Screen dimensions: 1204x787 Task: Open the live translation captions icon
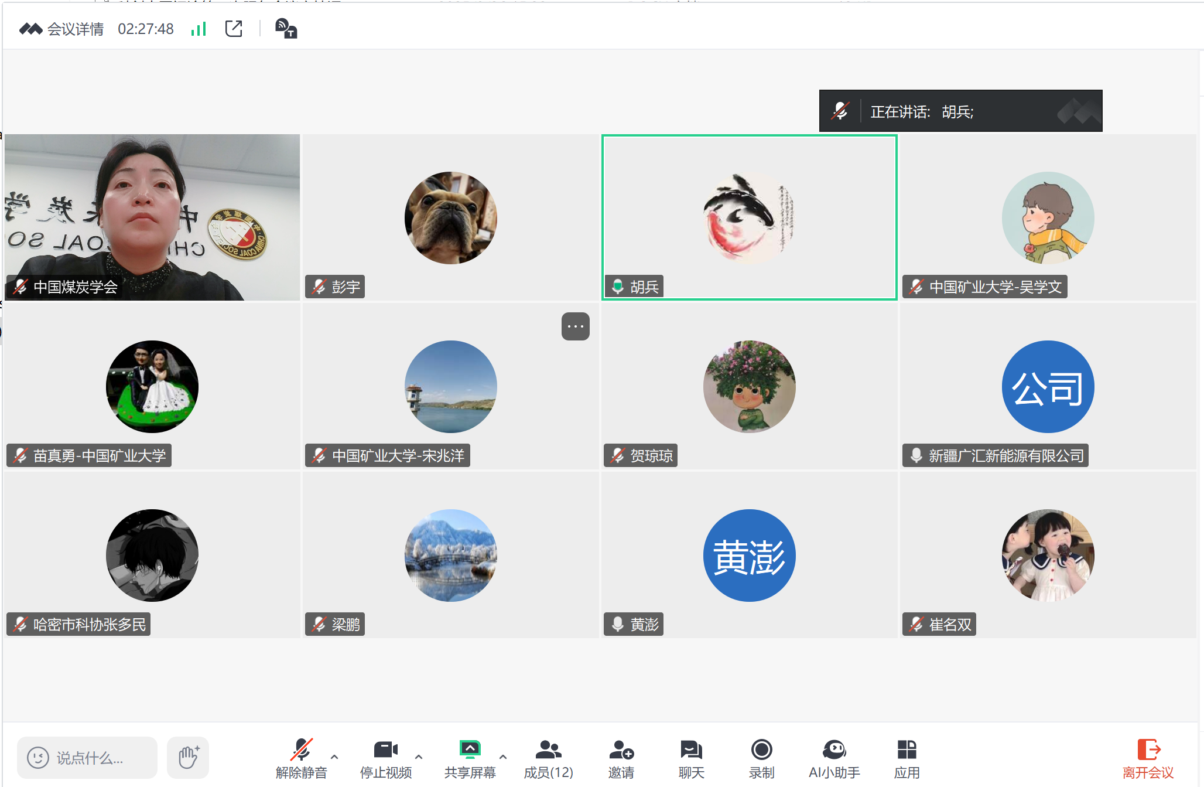286,29
